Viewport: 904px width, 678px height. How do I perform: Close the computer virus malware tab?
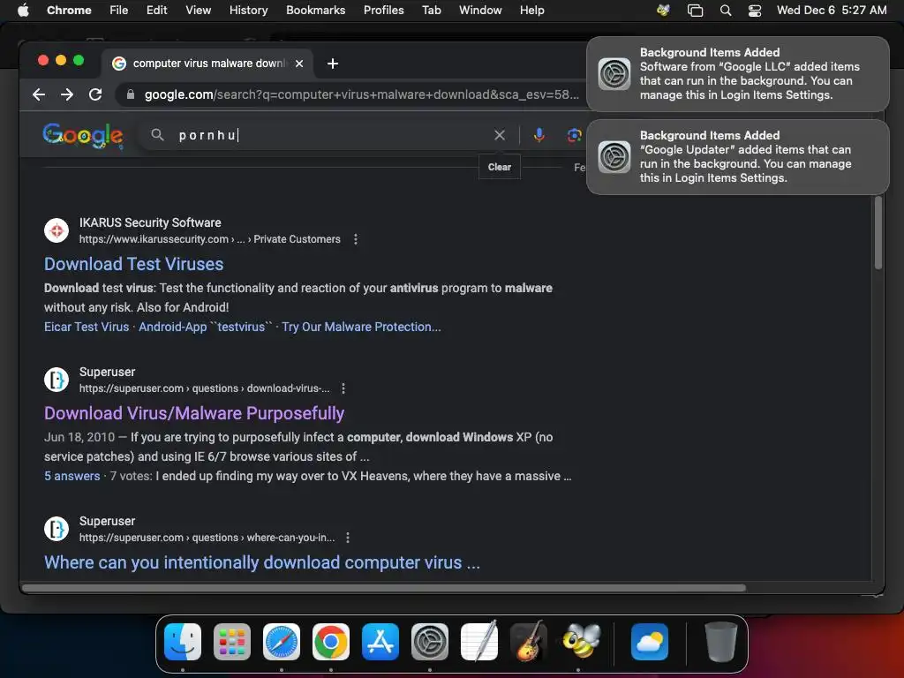coord(299,64)
